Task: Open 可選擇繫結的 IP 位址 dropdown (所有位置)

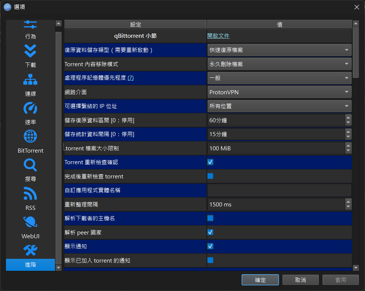Action: click(x=279, y=106)
